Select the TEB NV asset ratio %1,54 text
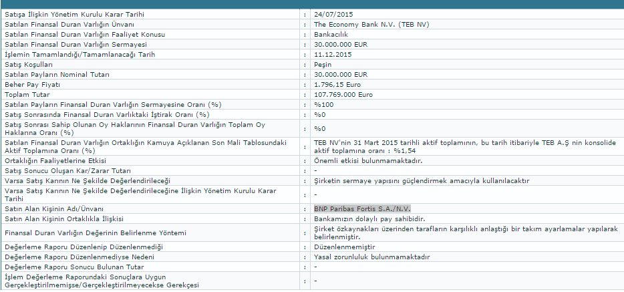This screenshot has height=292, width=624. 465,147
